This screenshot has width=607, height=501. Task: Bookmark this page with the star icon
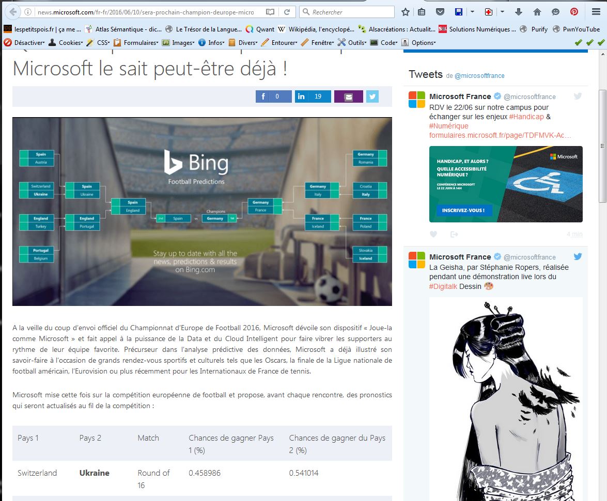coord(406,12)
